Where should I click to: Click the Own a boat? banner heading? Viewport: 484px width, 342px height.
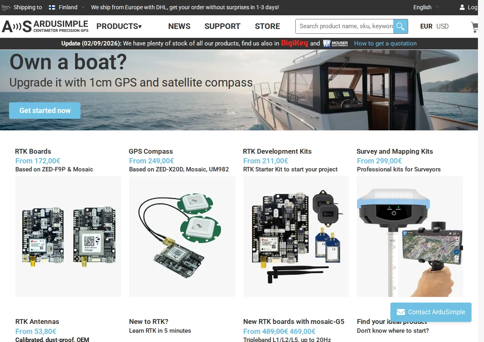68,62
